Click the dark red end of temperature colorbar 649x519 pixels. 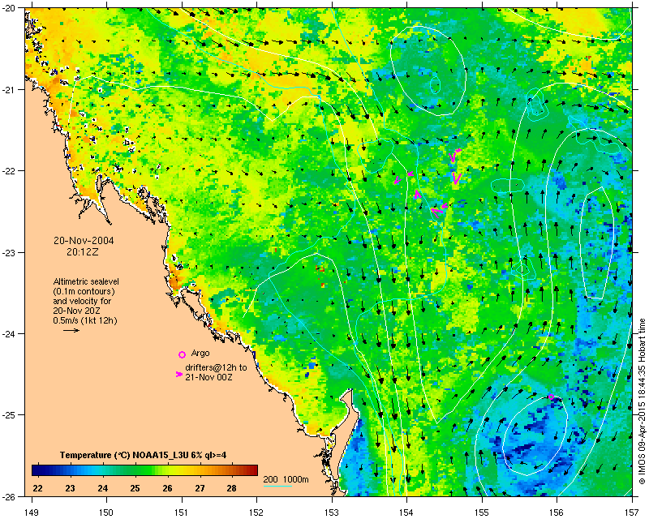point(253,470)
